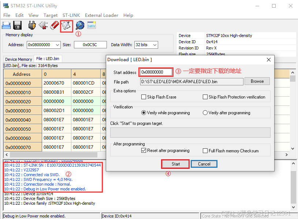The width and height of the screenshot is (298, 219).
Task: Click the Start button to program target
Action: 175,164
